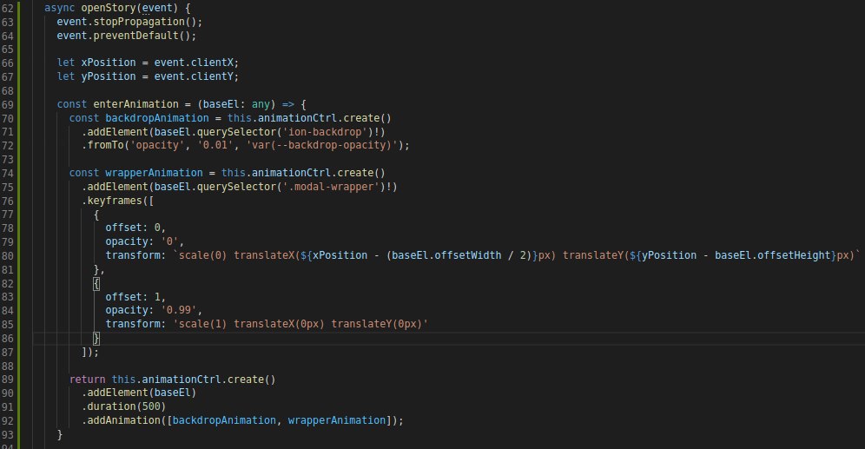Click line number 62 in gutter

pos(7,9)
